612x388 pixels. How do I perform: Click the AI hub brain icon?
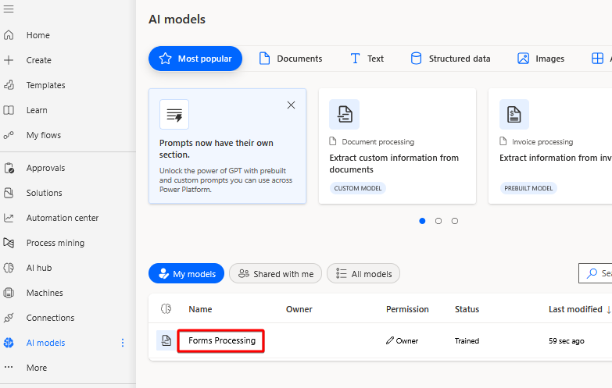pyautogui.click(x=9, y=268)
